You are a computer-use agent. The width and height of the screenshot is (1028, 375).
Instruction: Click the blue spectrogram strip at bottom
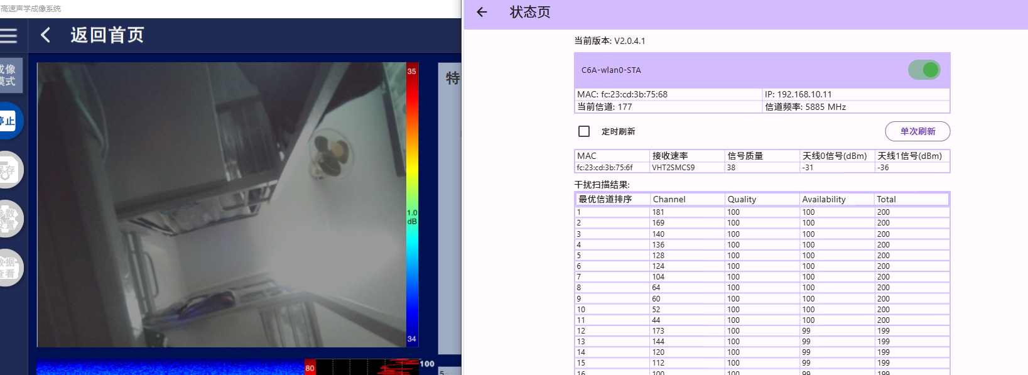pos(170,367)
